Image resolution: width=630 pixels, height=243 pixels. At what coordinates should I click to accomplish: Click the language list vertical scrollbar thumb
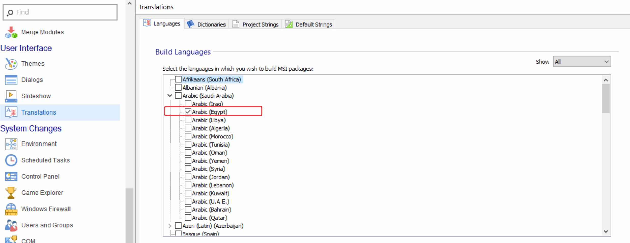click(606, 99)
